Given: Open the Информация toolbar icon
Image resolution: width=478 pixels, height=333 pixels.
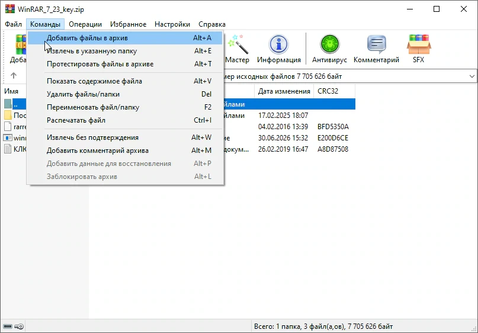Looking at the screenshot, I should 278,48.
